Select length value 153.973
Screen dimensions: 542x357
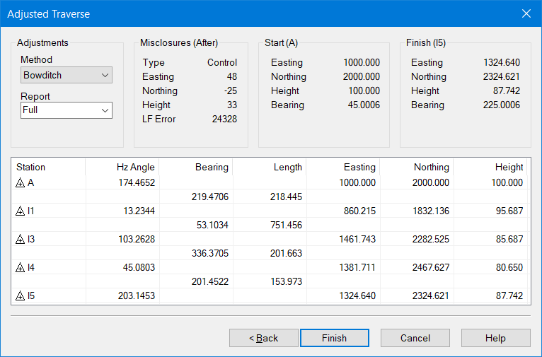point(286,282)
